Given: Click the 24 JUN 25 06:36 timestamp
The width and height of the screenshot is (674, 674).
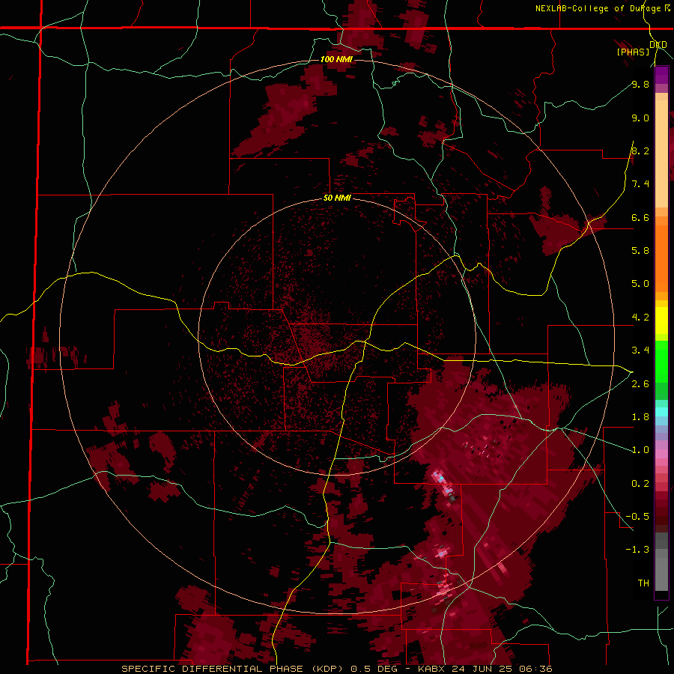Looking at the screenshot, I should tap(502, 669).
